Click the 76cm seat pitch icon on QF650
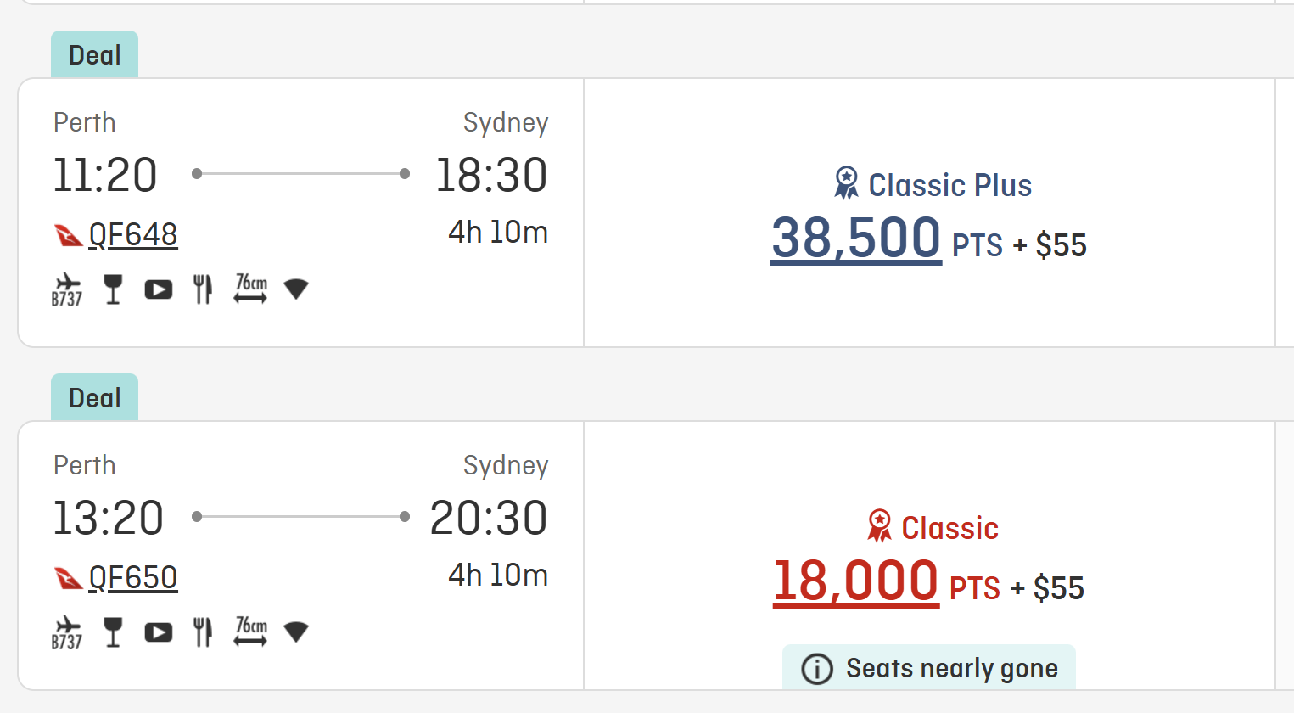Screen dimensions: 1294x713 click(x=251, y=632)
